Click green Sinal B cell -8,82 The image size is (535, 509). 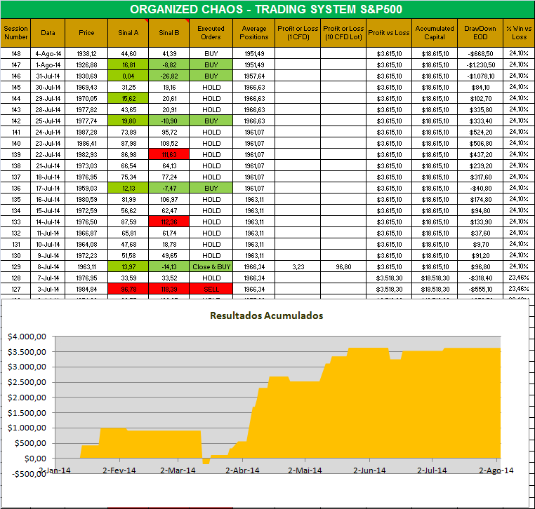[169, 65]
